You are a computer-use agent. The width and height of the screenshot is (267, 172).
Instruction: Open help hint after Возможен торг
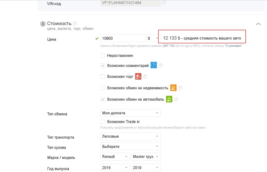(x=145, y=77)
